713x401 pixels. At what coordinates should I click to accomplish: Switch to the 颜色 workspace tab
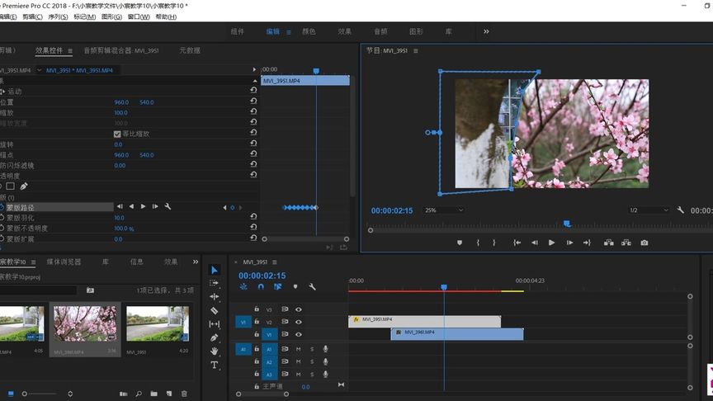click(x=309, y=31)
